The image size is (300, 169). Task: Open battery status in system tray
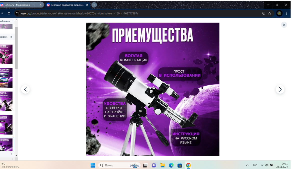271,165
